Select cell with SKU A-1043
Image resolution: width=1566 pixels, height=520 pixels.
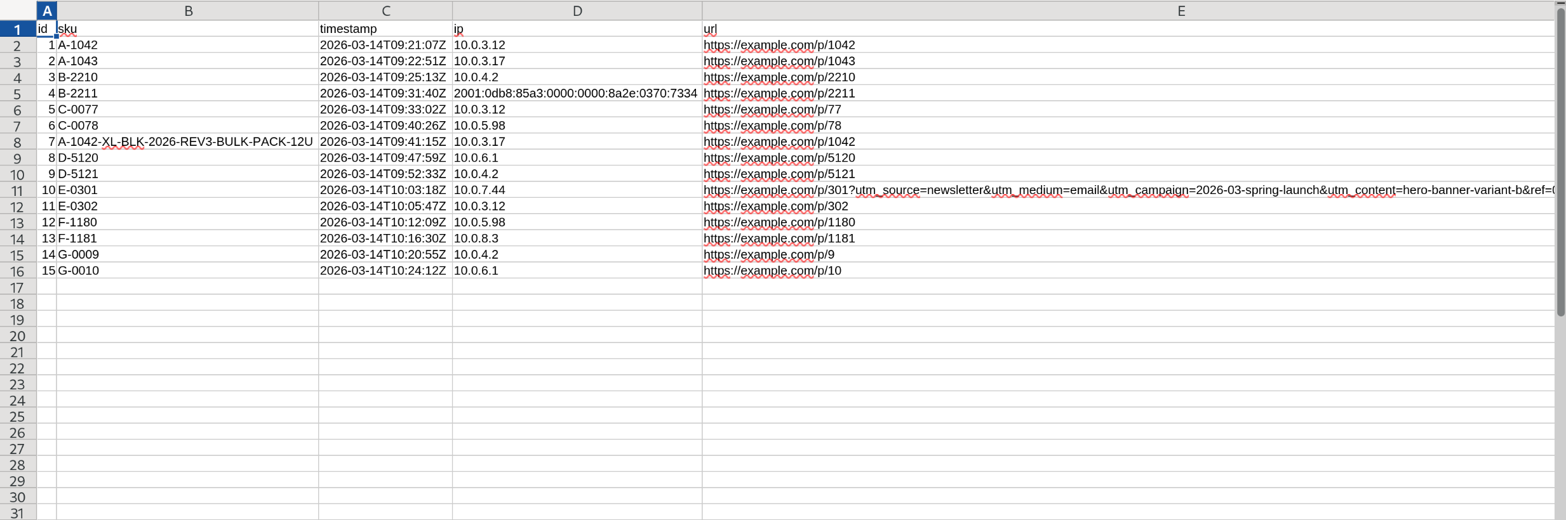point(187,61)
